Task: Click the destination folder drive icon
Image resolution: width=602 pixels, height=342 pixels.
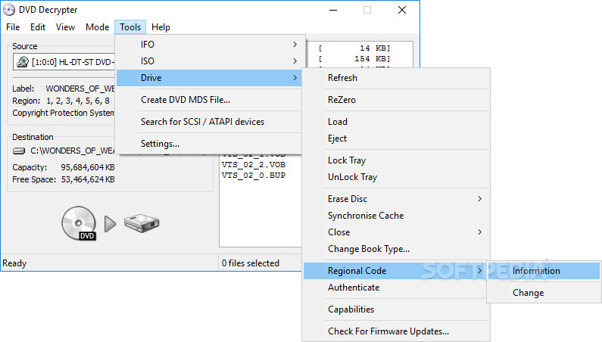Action: click(19, 151)
